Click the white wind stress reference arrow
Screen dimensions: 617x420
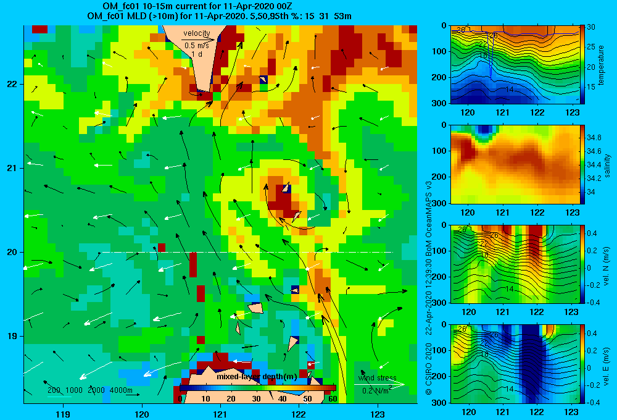pos(379,384)
